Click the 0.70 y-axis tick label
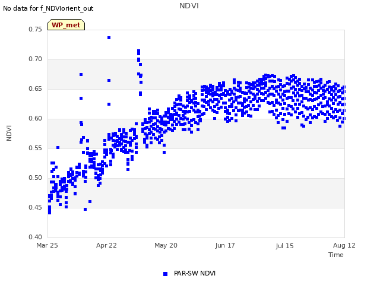The height and width of the screenshot is (285, 380). point(35,59)
